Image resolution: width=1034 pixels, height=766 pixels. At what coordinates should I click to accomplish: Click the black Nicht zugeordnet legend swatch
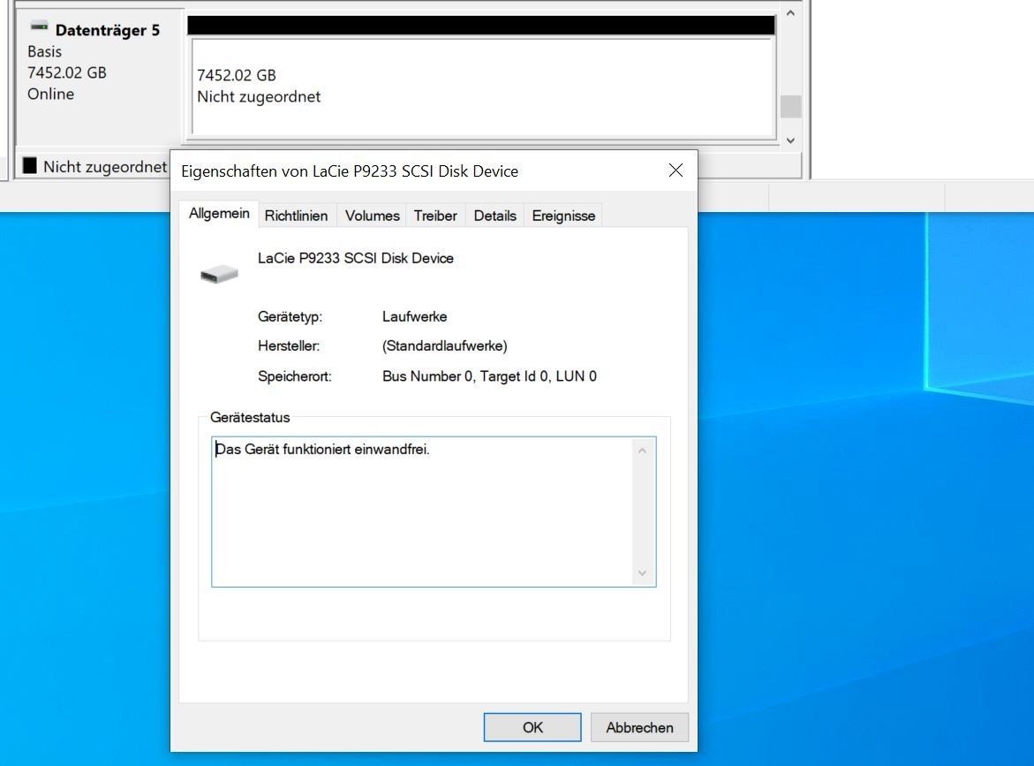(x=31, y=166)
